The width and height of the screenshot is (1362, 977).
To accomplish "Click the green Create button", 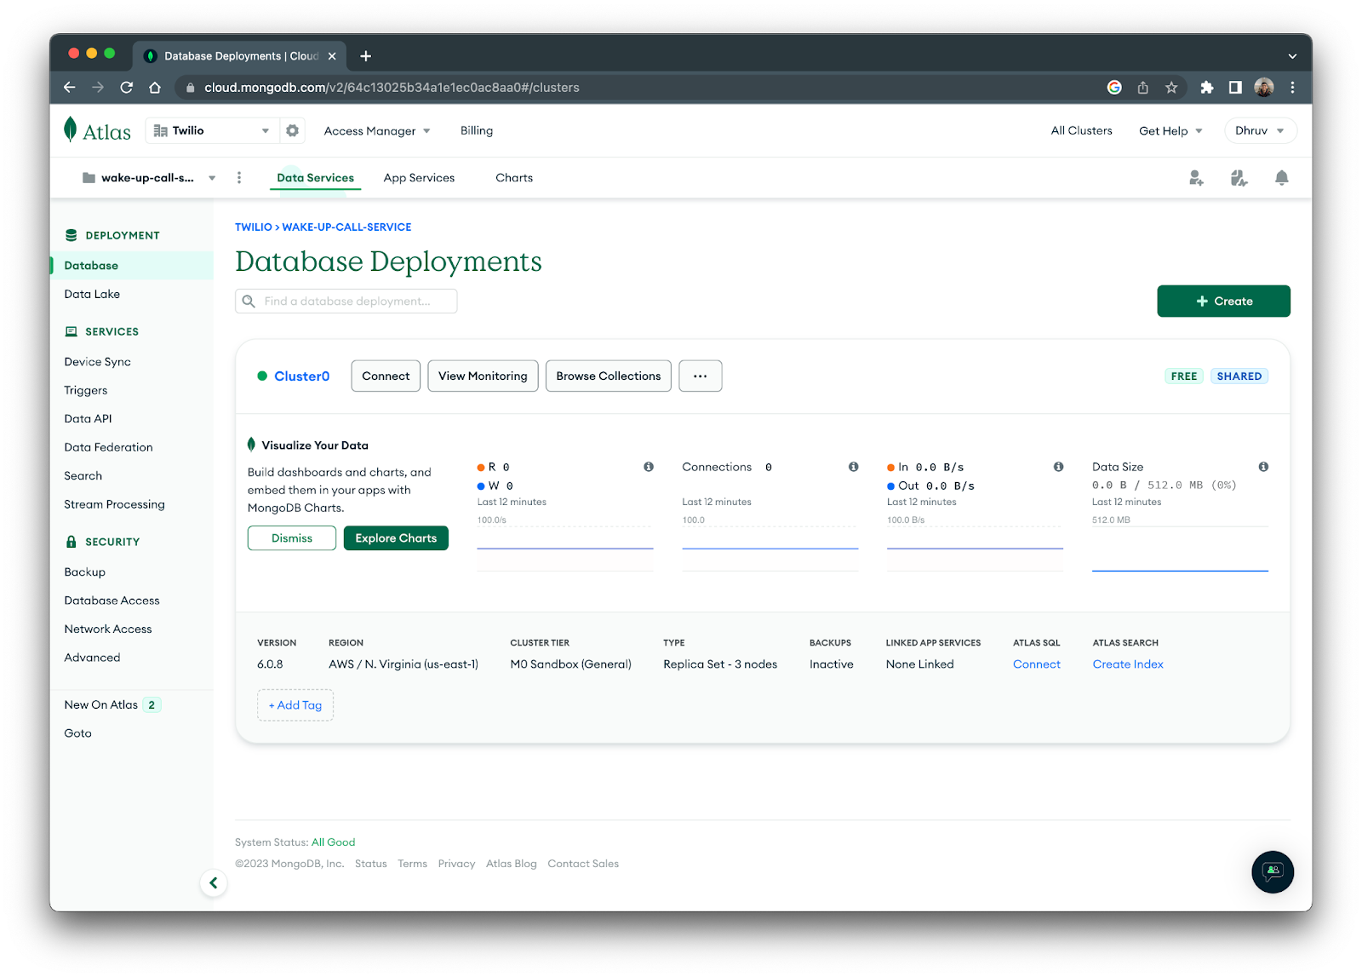I will coord(1223,301).
